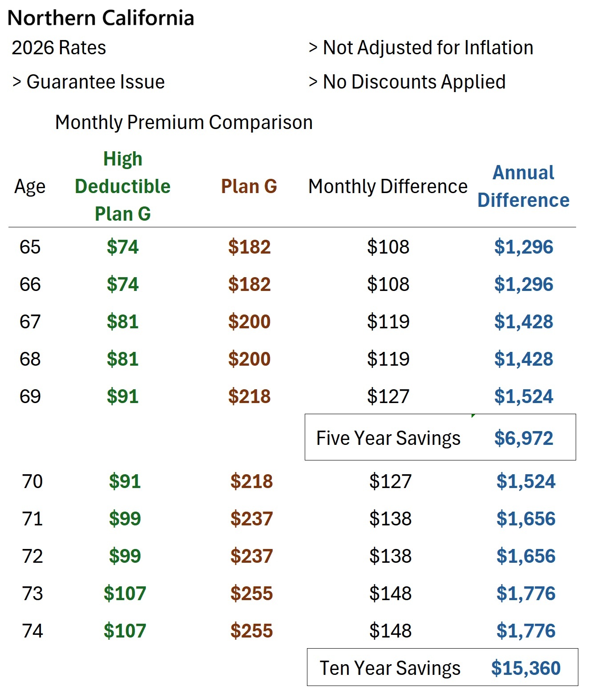Click the High Deductible premium for age 67

pos(123,322)
